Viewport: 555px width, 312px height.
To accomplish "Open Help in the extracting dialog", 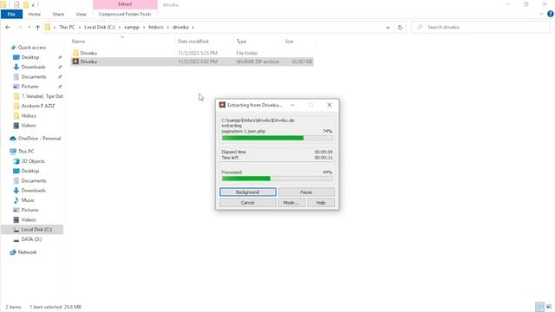I will (321, 203).
